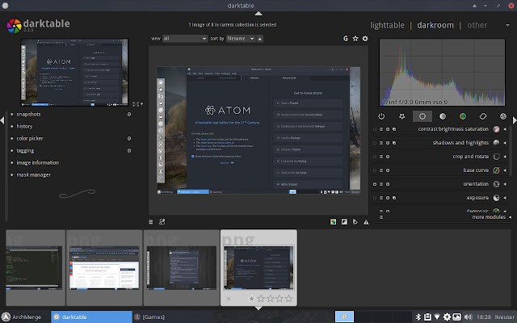Enable shadows and highlights module

(x=375, y=143)
